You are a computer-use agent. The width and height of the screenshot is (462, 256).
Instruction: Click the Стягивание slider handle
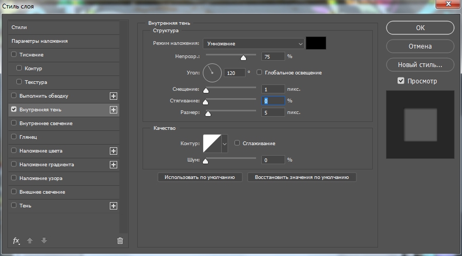coord(205,102)
